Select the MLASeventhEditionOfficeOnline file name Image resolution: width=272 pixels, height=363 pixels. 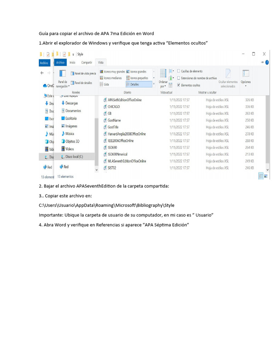tap(127, 161)
